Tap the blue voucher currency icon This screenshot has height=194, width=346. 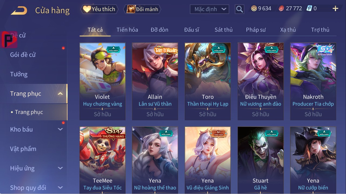click(309, 9)
